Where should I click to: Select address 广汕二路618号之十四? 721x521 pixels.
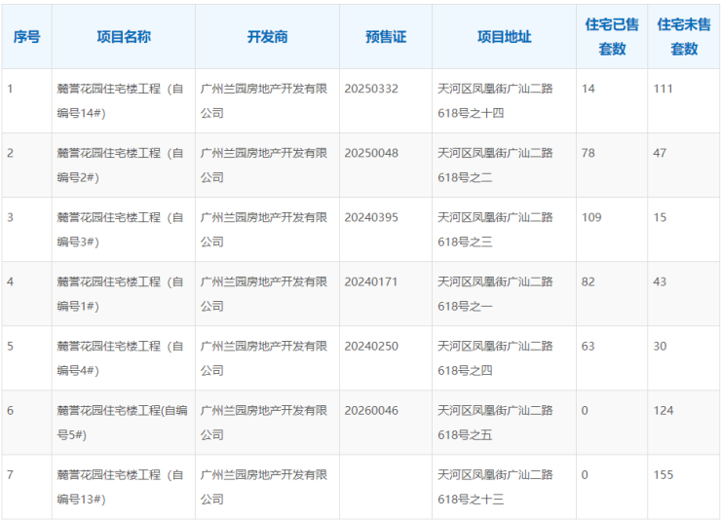point(495,100)
